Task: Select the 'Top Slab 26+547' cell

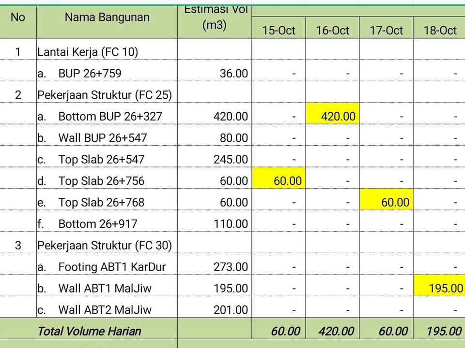Action: tap(107, 156)
